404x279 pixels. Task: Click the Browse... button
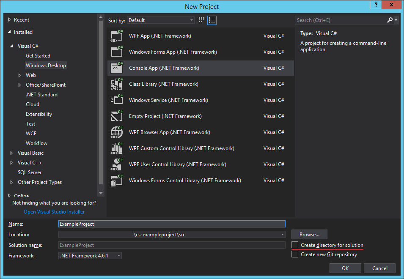(x=309, y=235)
